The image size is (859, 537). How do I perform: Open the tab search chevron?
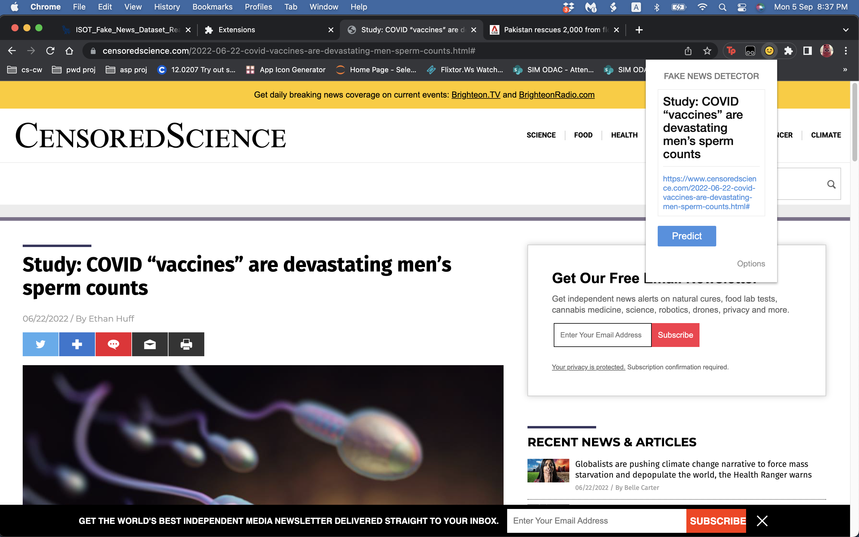click(846, 30)
